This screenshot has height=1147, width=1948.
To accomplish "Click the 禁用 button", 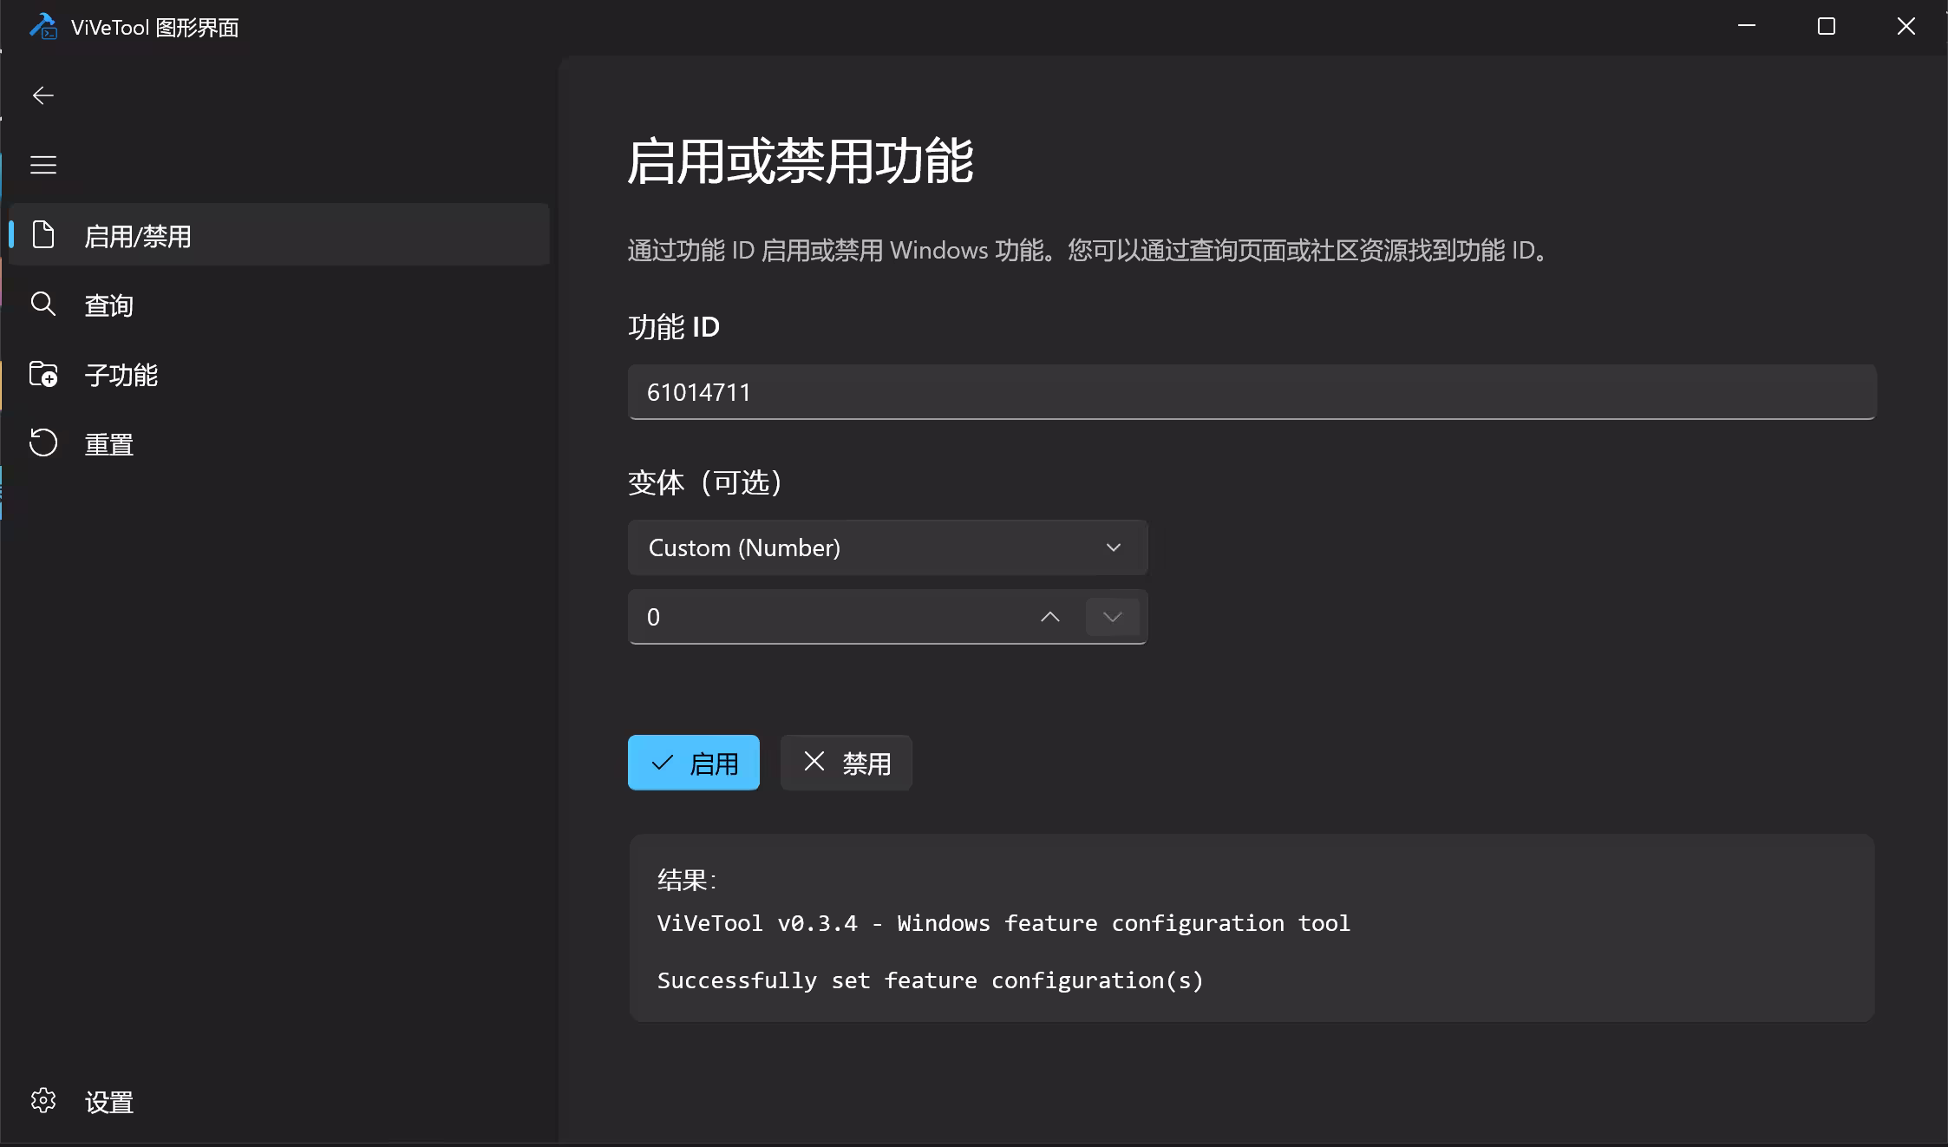I will click(846, 763).
